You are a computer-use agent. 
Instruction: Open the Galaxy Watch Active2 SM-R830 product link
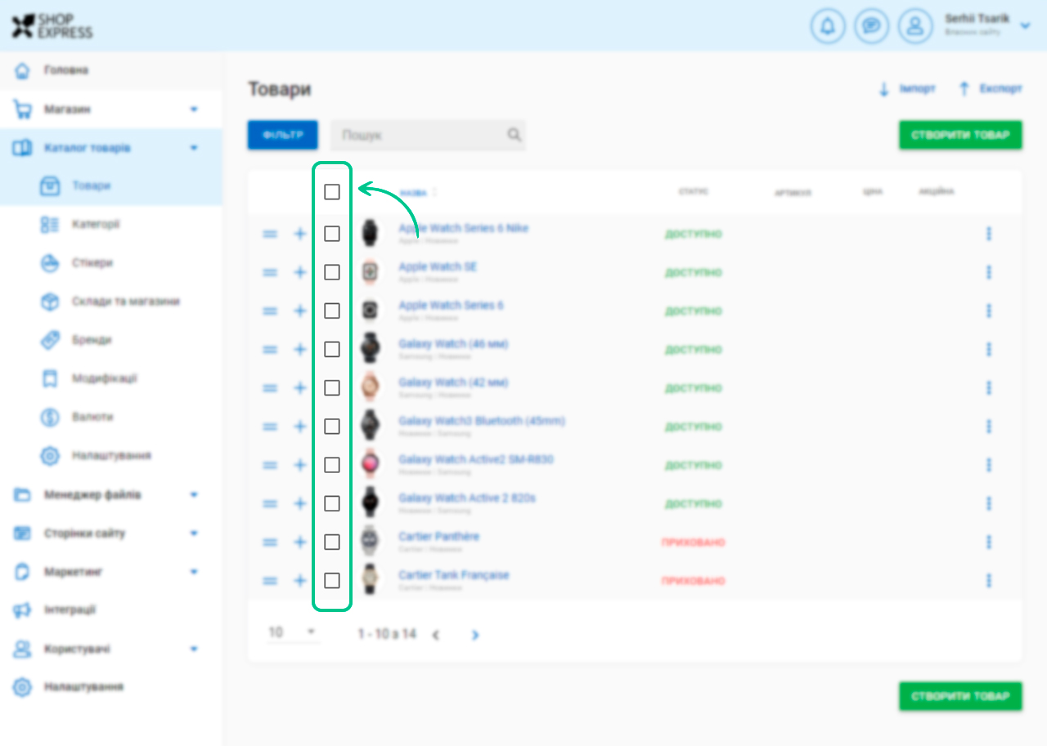(476, 460)
